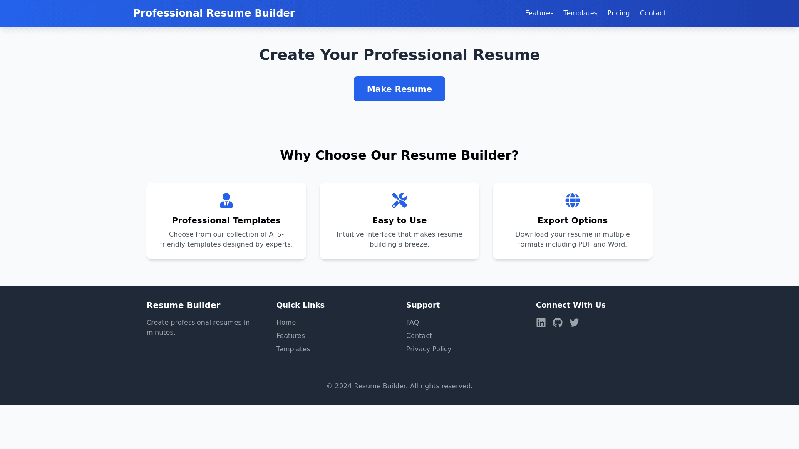Open Contact in the top navigation bar

point(653,13)
